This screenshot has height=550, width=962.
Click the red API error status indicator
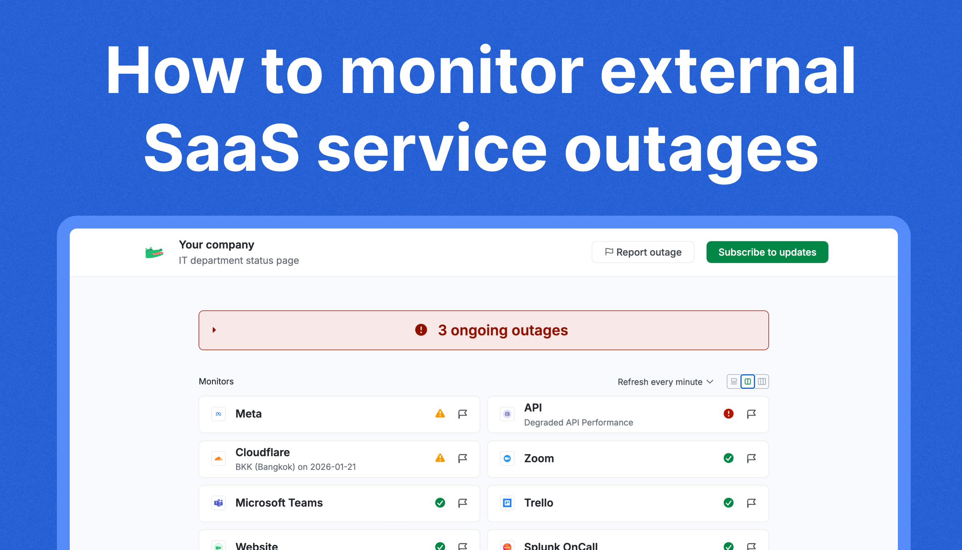coord(729,414)
